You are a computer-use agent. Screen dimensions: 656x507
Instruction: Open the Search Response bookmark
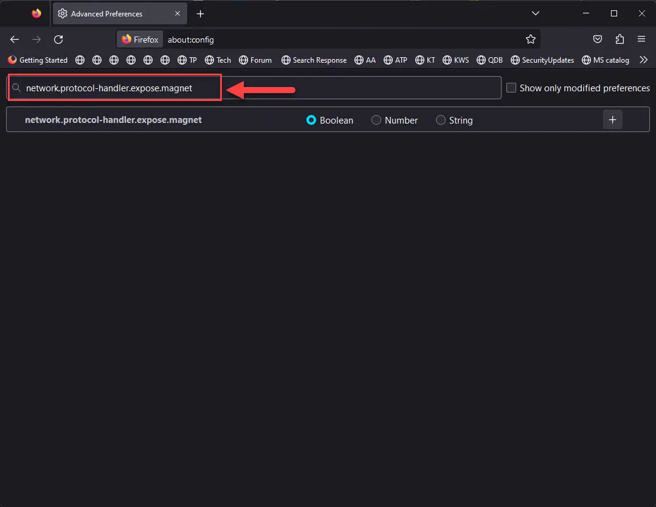(x=314, y=60)
